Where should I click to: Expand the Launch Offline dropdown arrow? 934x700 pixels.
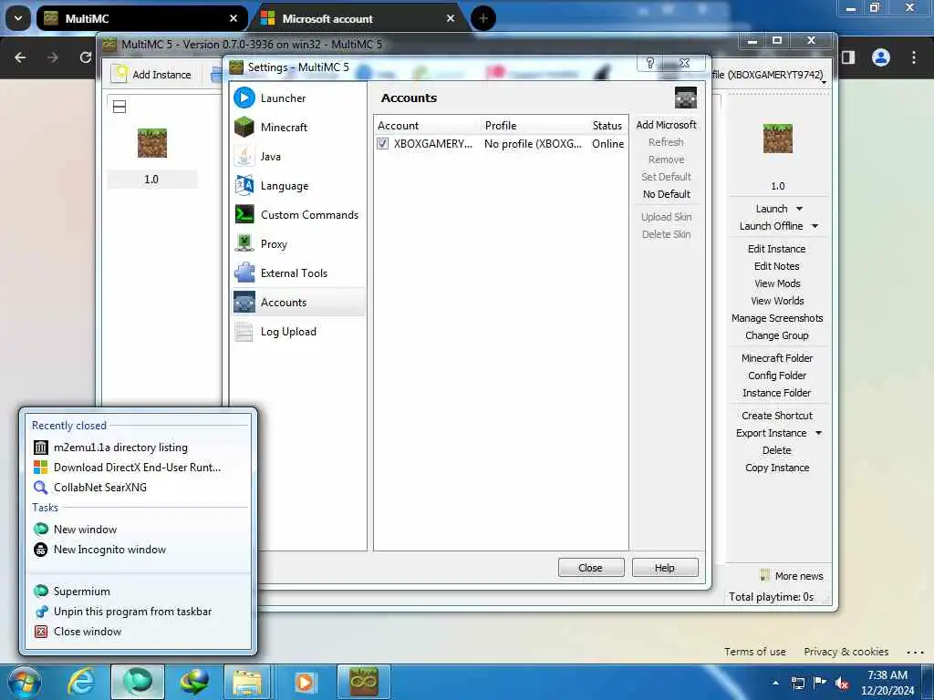point(815,226)
